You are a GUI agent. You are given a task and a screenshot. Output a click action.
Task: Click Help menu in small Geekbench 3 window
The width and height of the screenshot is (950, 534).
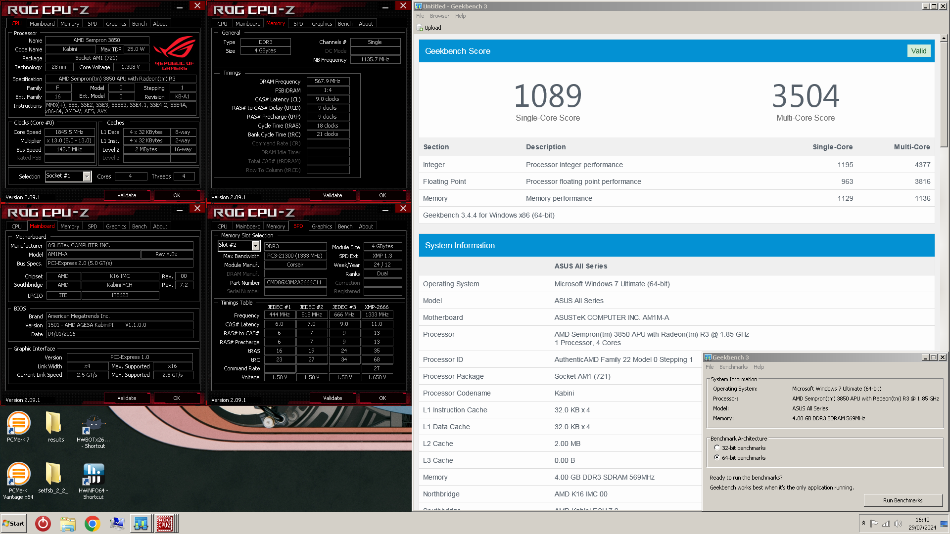(759, 367)
